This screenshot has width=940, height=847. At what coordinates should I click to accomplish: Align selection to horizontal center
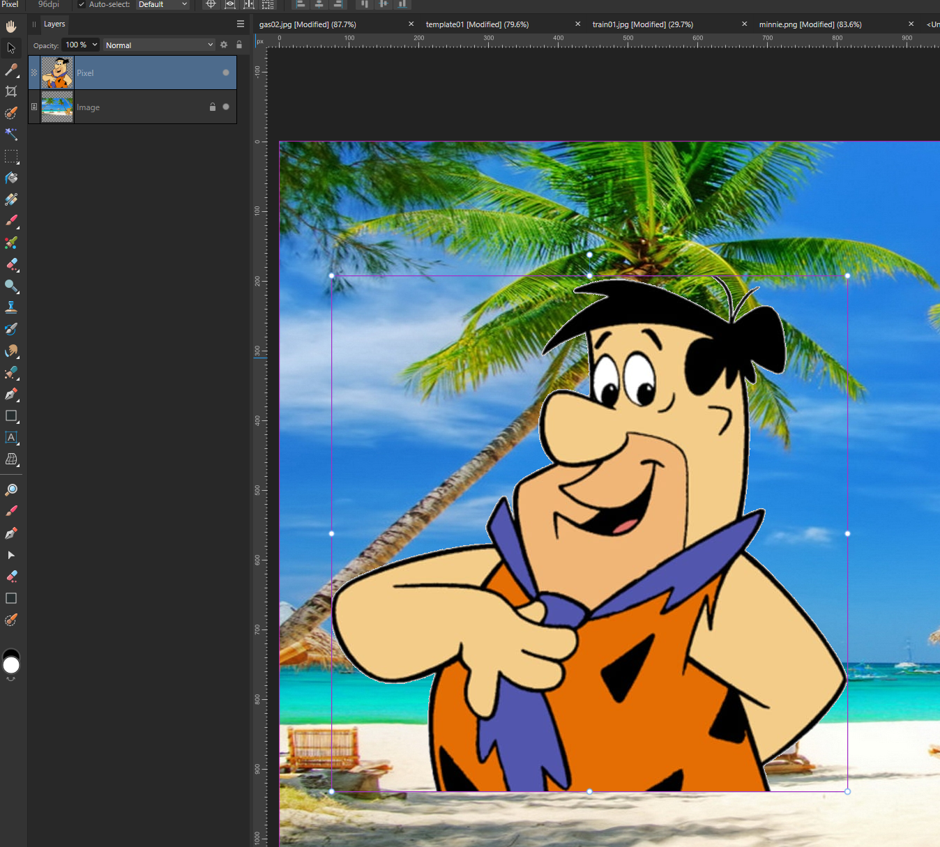[x=319, y=4]
